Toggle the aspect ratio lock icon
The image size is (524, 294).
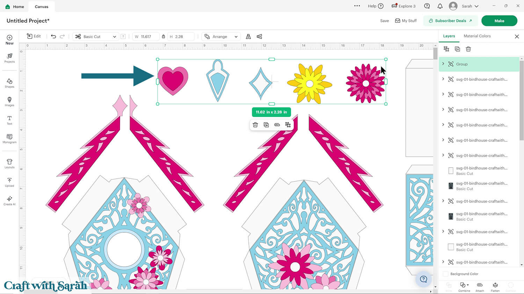(x=163, y=37)
